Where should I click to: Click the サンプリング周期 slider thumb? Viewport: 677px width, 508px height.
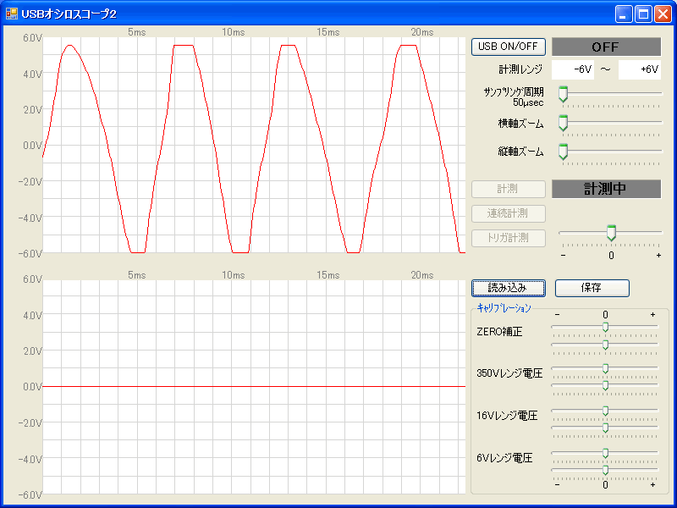pos(563,94)
